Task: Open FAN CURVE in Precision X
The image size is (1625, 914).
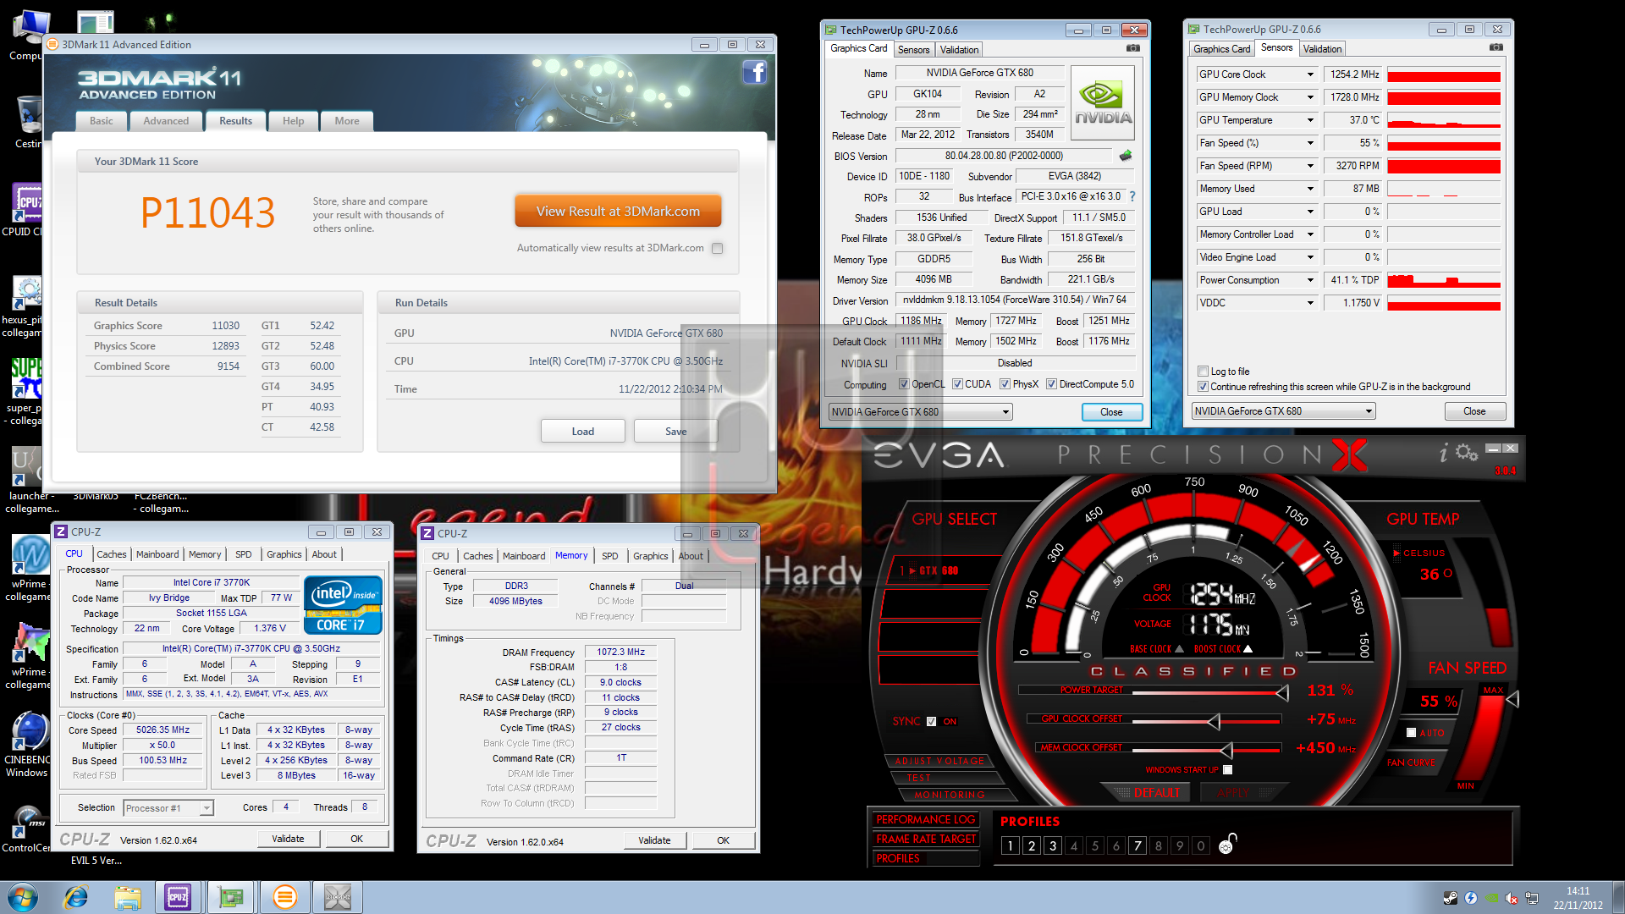Action: pos(1411,763)
